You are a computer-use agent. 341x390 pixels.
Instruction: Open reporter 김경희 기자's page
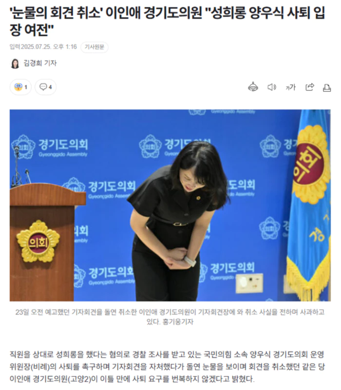[x=40, y=63]
